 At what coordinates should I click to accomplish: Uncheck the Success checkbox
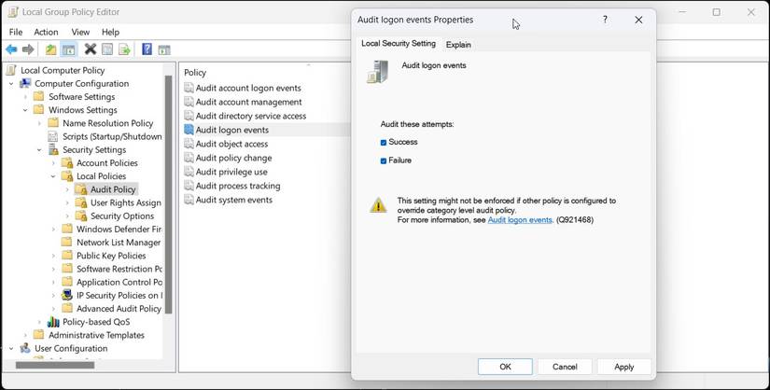tap(384, 143)
